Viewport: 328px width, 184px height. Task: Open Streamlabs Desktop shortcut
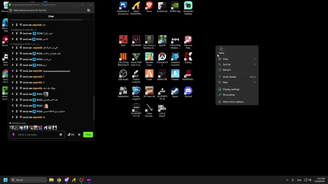point(188,8)
